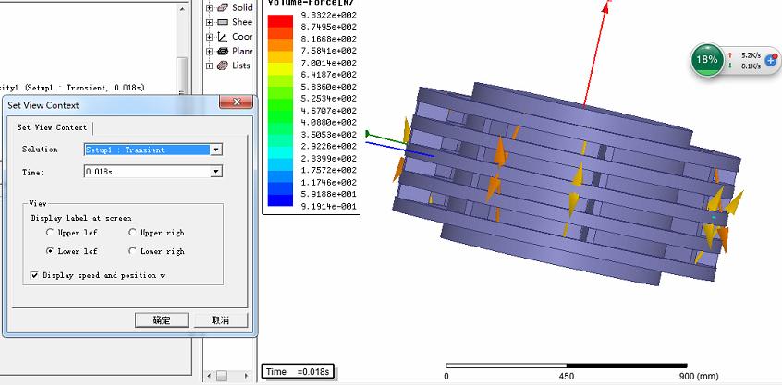The width and height of the screenshot is (782, 385).
Task: Click the 5.2K/s upload speed text
Action: click(x=751, y=55)
